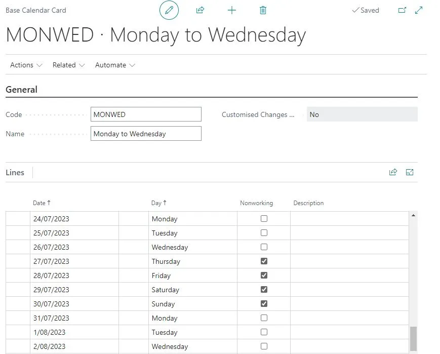Viewport: 440px width, 354px height.
Task: Click the plus icon to create new
Action: click(x=232, y=11)
